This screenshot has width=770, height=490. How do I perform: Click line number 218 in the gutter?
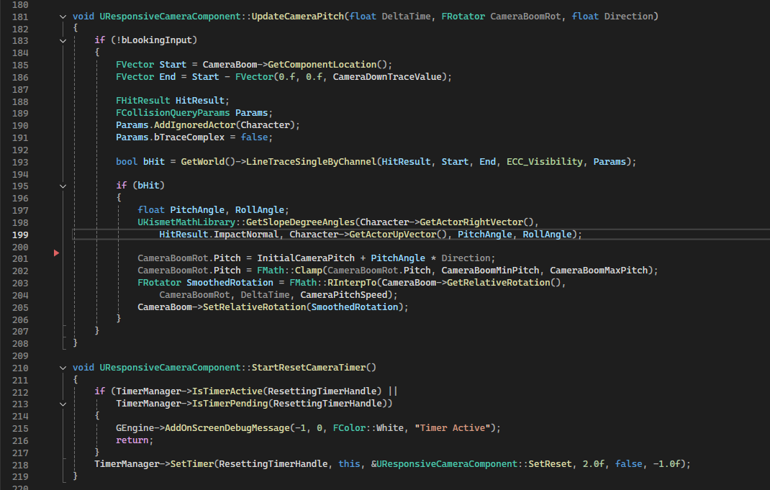(20, 464)
